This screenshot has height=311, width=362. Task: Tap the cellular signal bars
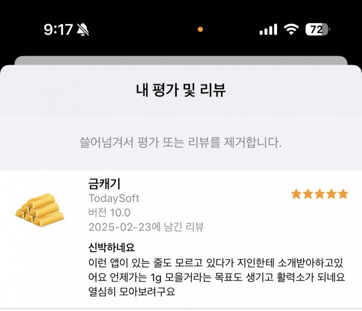point(268,30)
